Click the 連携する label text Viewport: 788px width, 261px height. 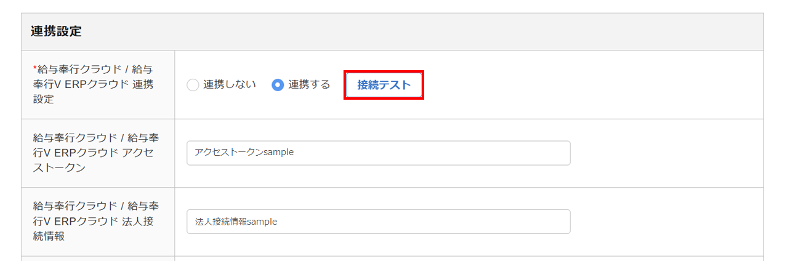(309, 84)
